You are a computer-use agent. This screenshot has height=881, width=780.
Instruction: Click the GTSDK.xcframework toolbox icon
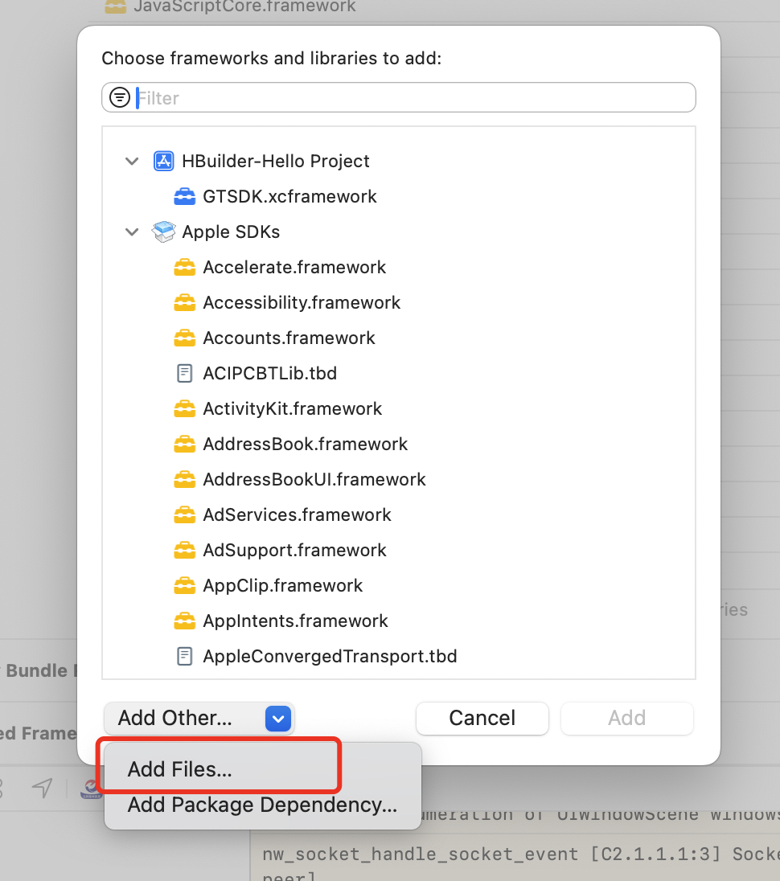[x=185, y=196]
